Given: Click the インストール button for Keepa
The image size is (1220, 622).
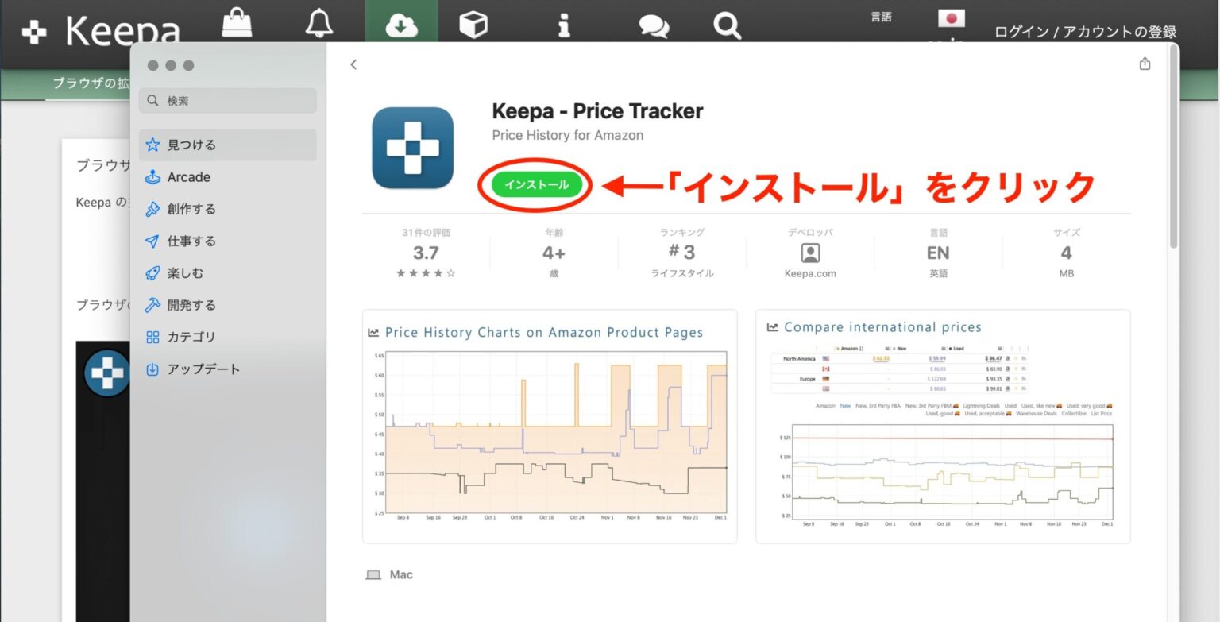Looking at the screenshot, I should tap(535, 184).
